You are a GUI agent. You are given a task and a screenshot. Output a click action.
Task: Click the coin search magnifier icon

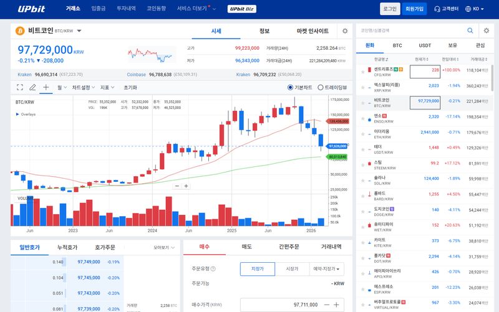[469, 31]
